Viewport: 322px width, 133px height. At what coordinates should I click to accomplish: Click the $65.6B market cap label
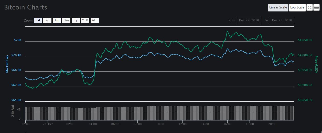16,100
